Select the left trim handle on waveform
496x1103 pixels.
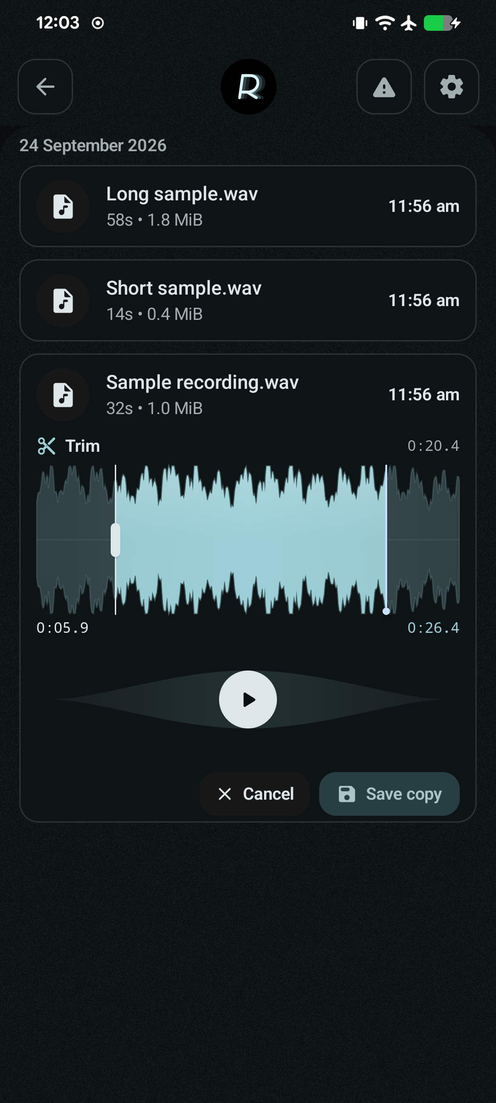(x=115, y=540)
